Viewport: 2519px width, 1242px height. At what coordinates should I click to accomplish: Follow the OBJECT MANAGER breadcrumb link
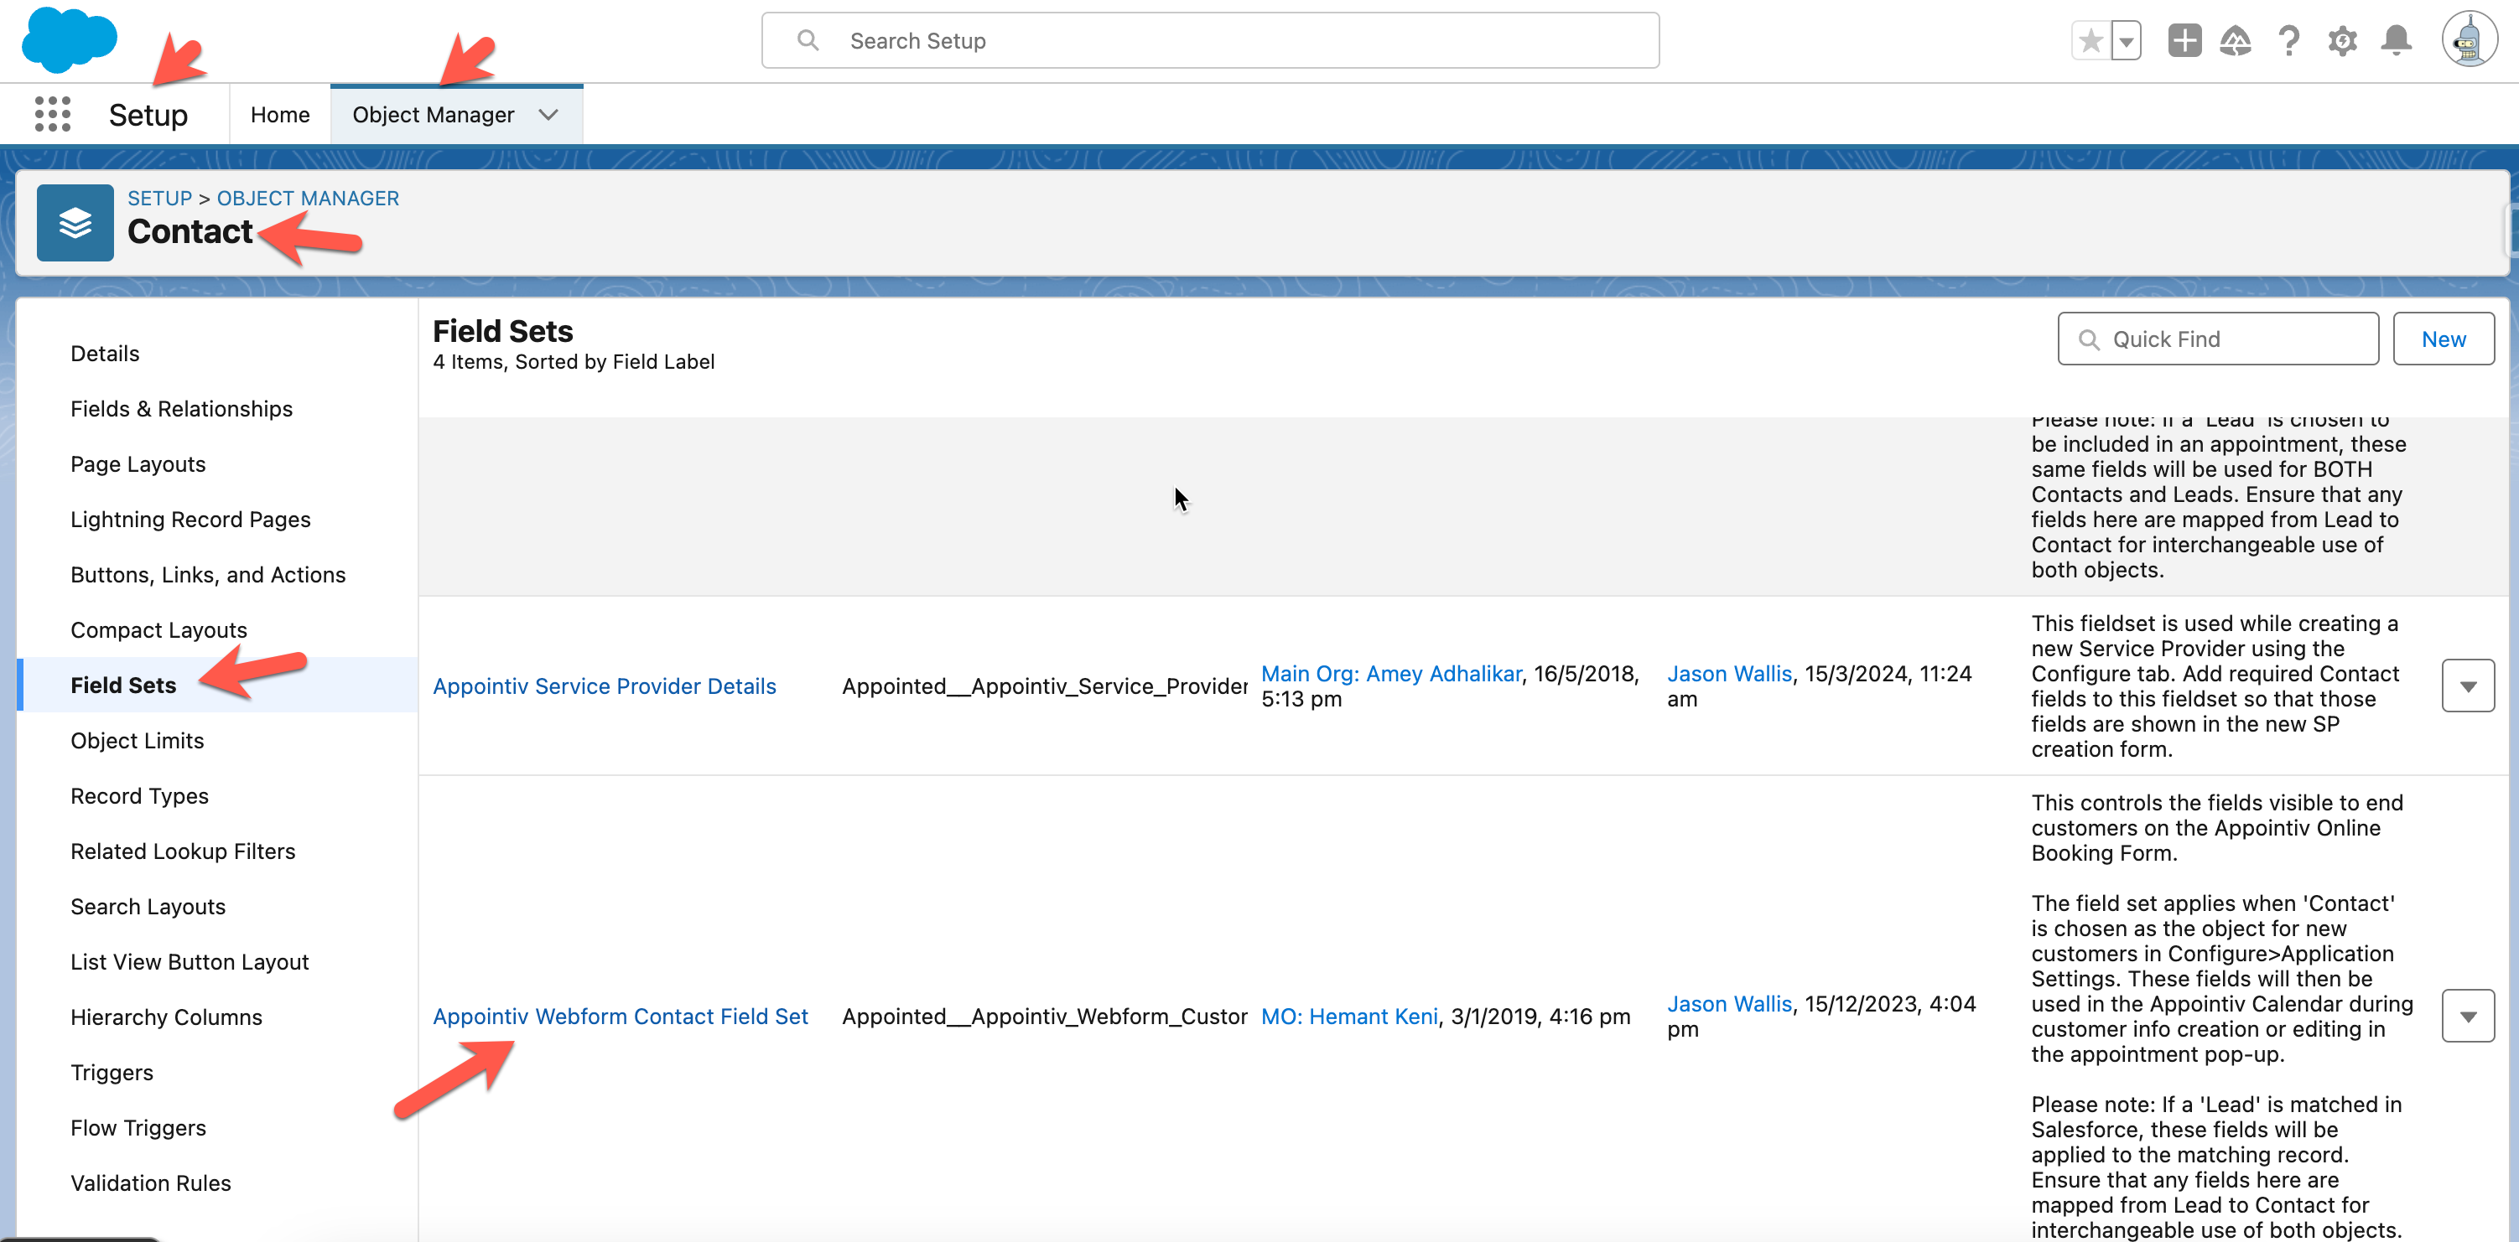click(x=308, y=199)
